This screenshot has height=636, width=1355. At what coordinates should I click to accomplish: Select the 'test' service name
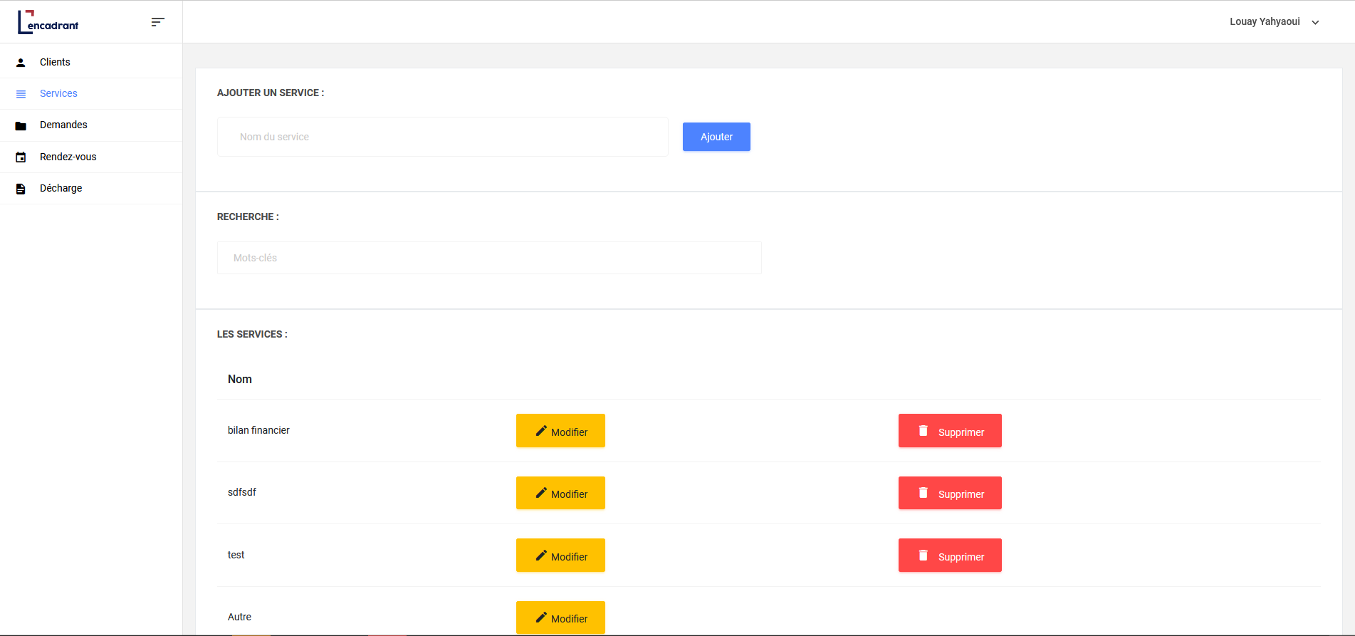[236, 555]
